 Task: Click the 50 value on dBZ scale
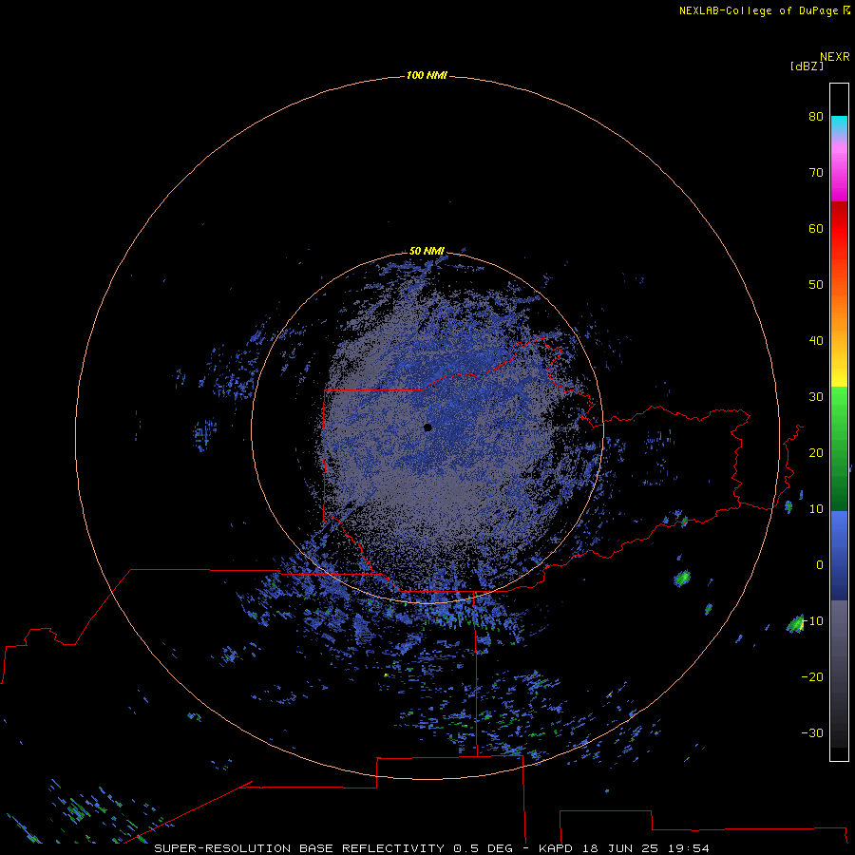pyautogui.click(x=816, y=285)
